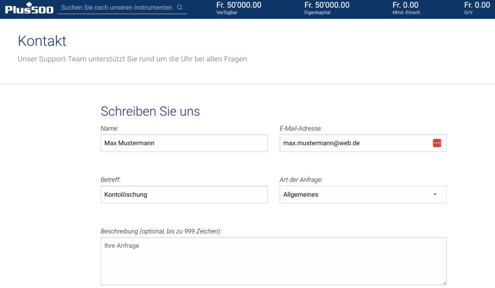Click the search magnifier icon
The image size is (495, 288).
180,7
